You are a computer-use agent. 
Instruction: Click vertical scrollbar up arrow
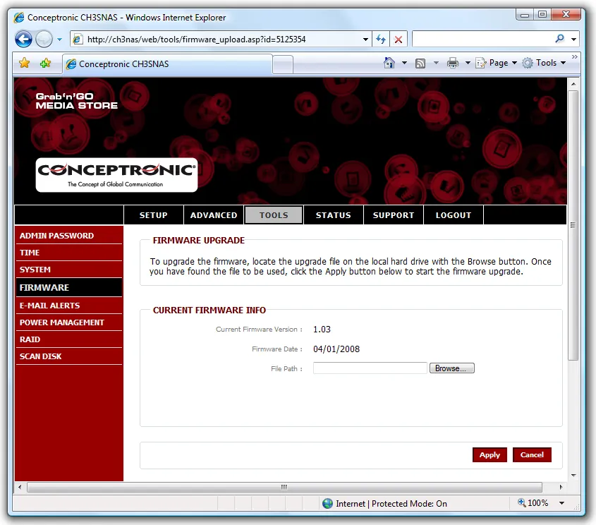(573, 83)
